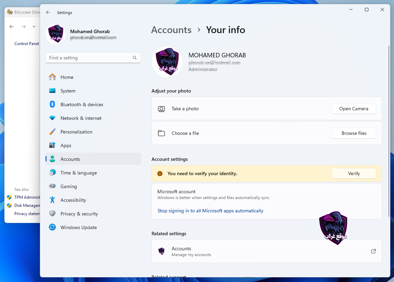This screenshot has height=282, width=394.
Task: Select the Apps label in sidebar
Action: (x=66, y=145)
